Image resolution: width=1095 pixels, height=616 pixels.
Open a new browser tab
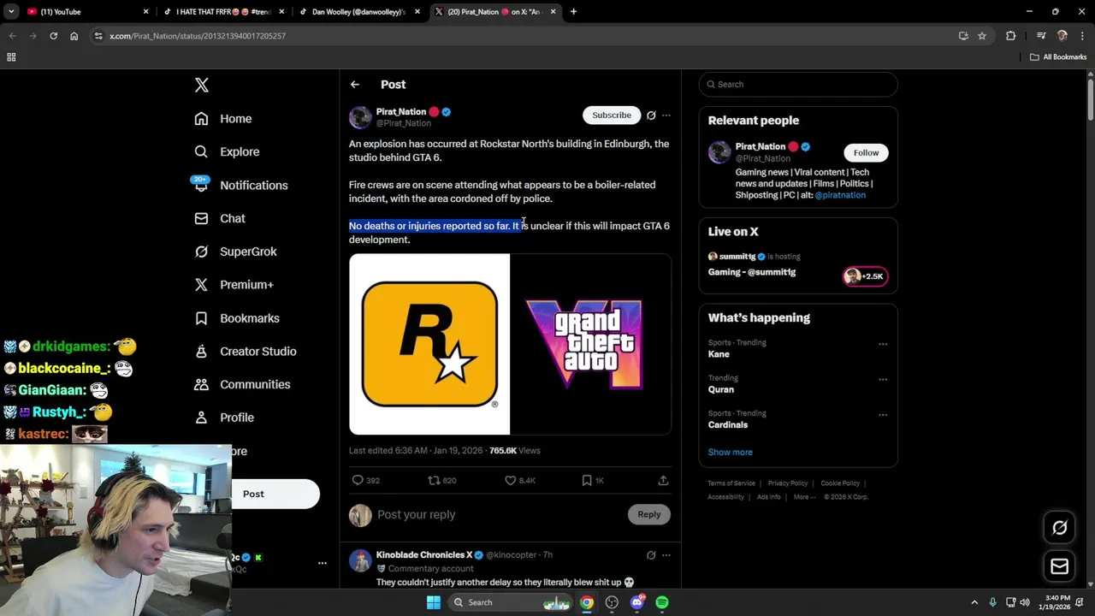point(573,12)
